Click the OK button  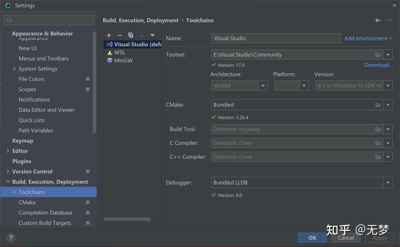(x=312, y=238)
